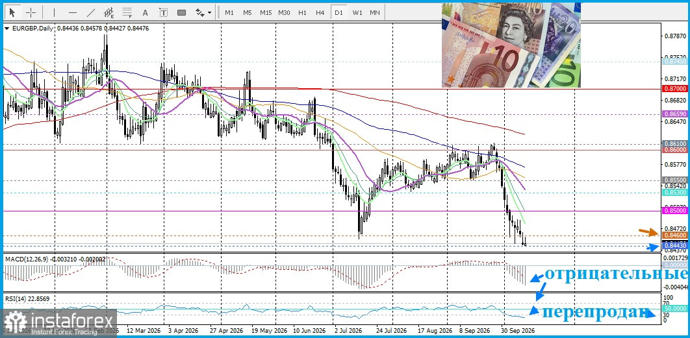The image size is (690, 338).
Task: Toggle the active D1 timeframe button
Action: pyautogui.click(x=339, y=12)
